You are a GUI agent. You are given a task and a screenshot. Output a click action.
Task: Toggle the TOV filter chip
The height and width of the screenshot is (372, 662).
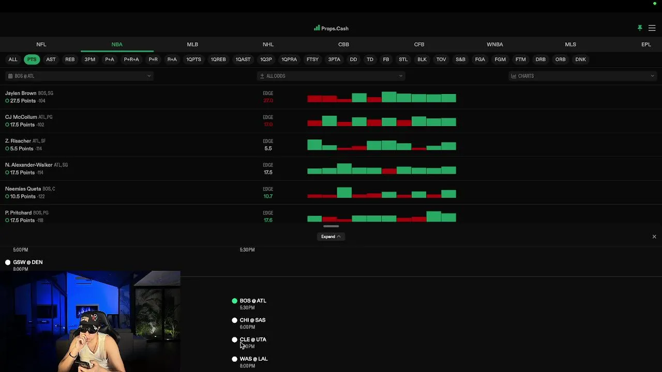[x=441, y=59]
